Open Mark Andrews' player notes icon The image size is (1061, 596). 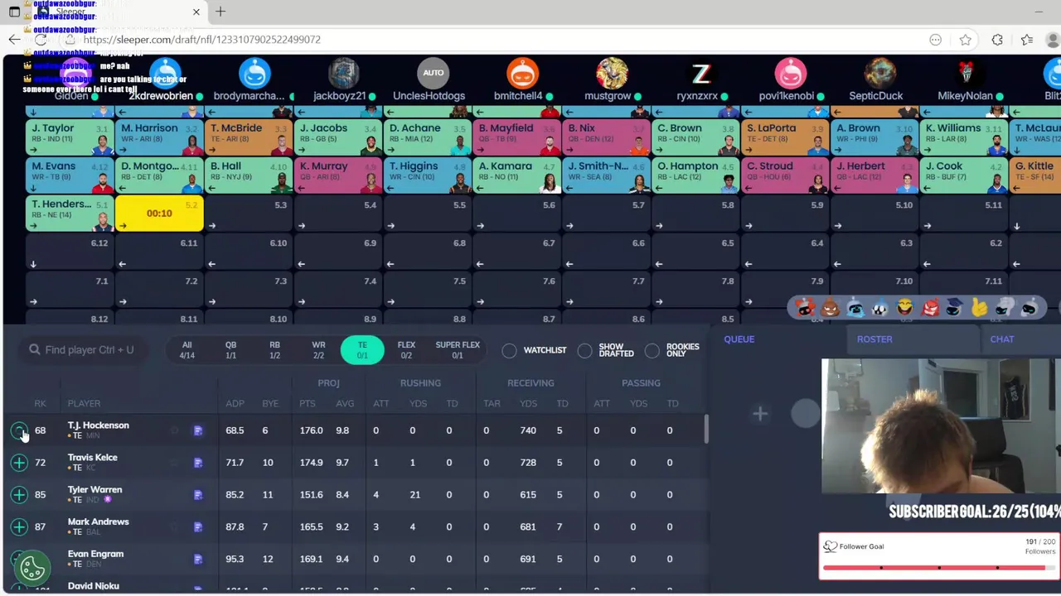(x=198, y=526)
